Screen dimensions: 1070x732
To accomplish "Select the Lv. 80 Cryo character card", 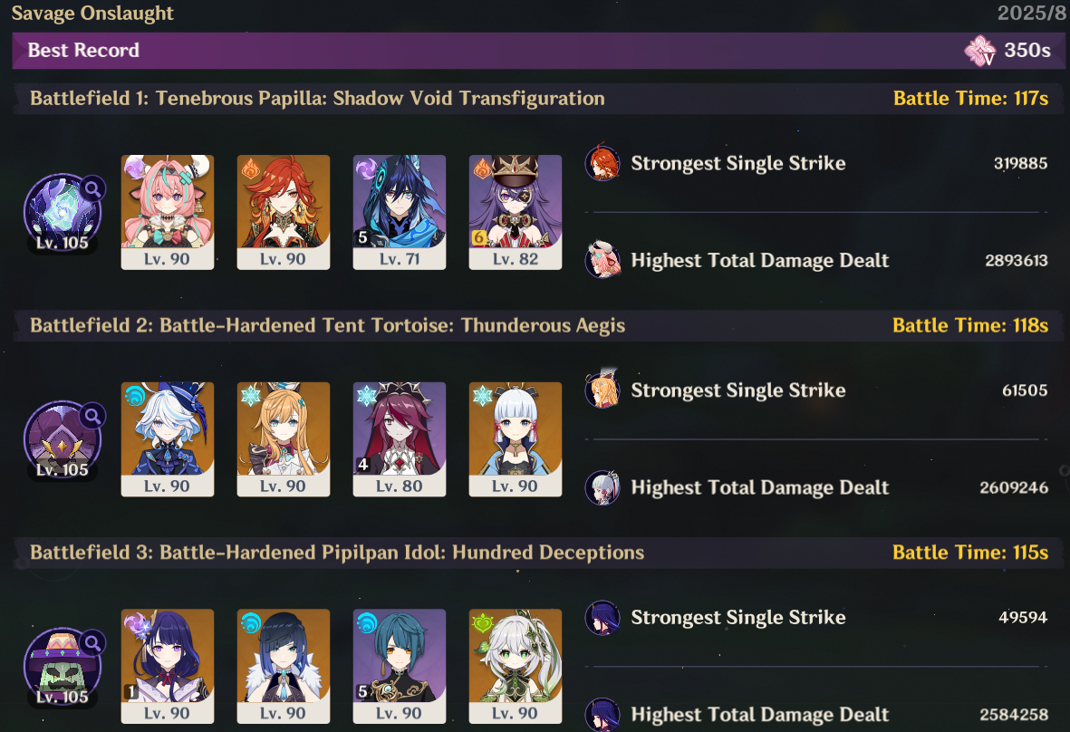I will (x=400, y=439).
